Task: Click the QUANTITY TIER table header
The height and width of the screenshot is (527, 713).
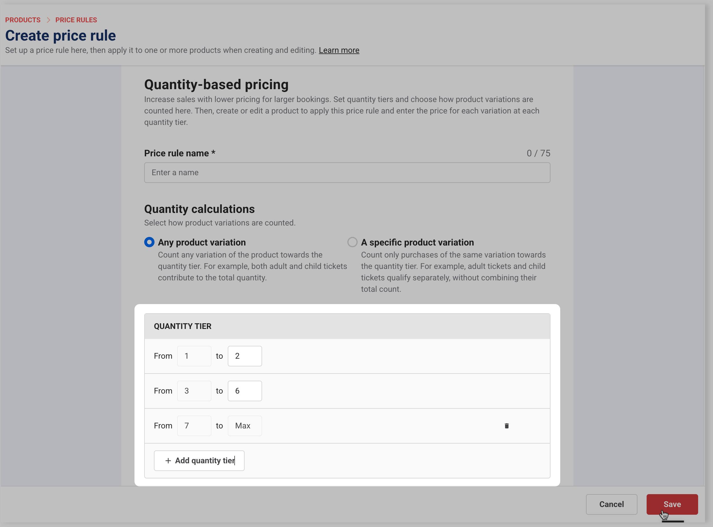Action: pyautogui.click(x=183, y=326)
